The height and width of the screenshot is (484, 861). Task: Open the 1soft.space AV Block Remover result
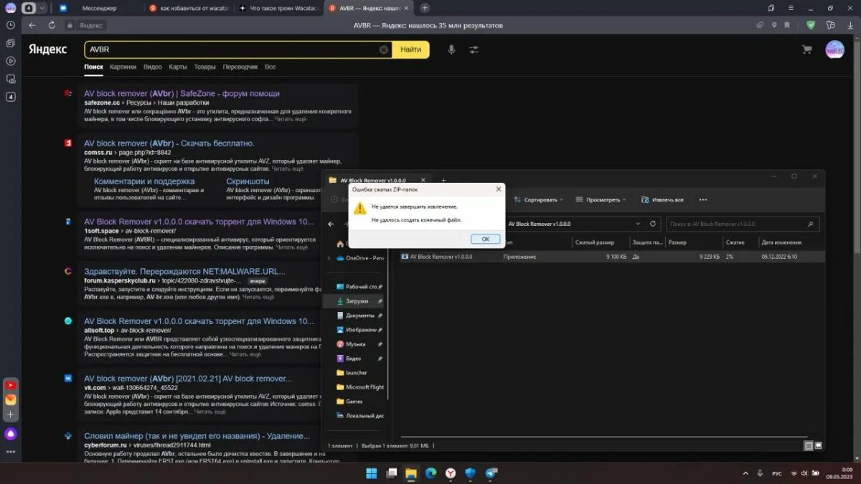click(199, 222)
